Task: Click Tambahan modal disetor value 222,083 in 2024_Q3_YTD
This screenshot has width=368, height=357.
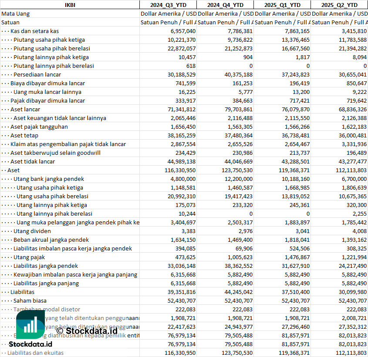Action: pos(186,309)
